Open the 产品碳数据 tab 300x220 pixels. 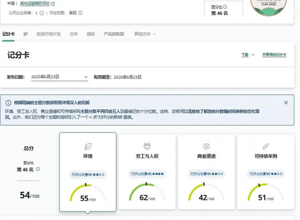coord(114,34)
